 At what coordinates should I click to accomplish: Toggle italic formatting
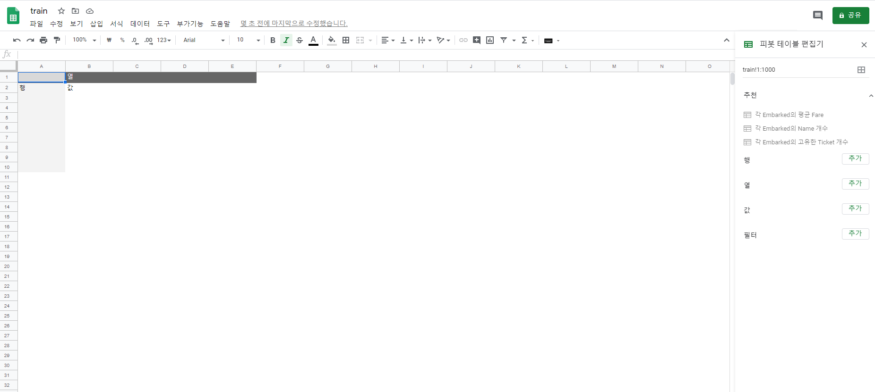[286, 40]
